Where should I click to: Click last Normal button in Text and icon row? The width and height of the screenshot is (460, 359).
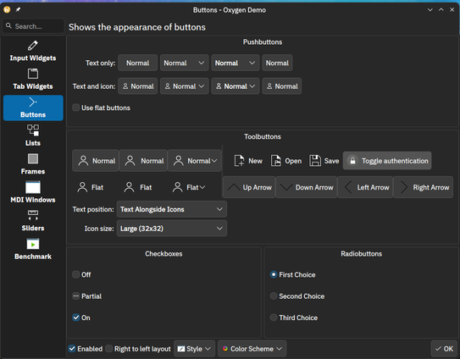pos(282,86)
